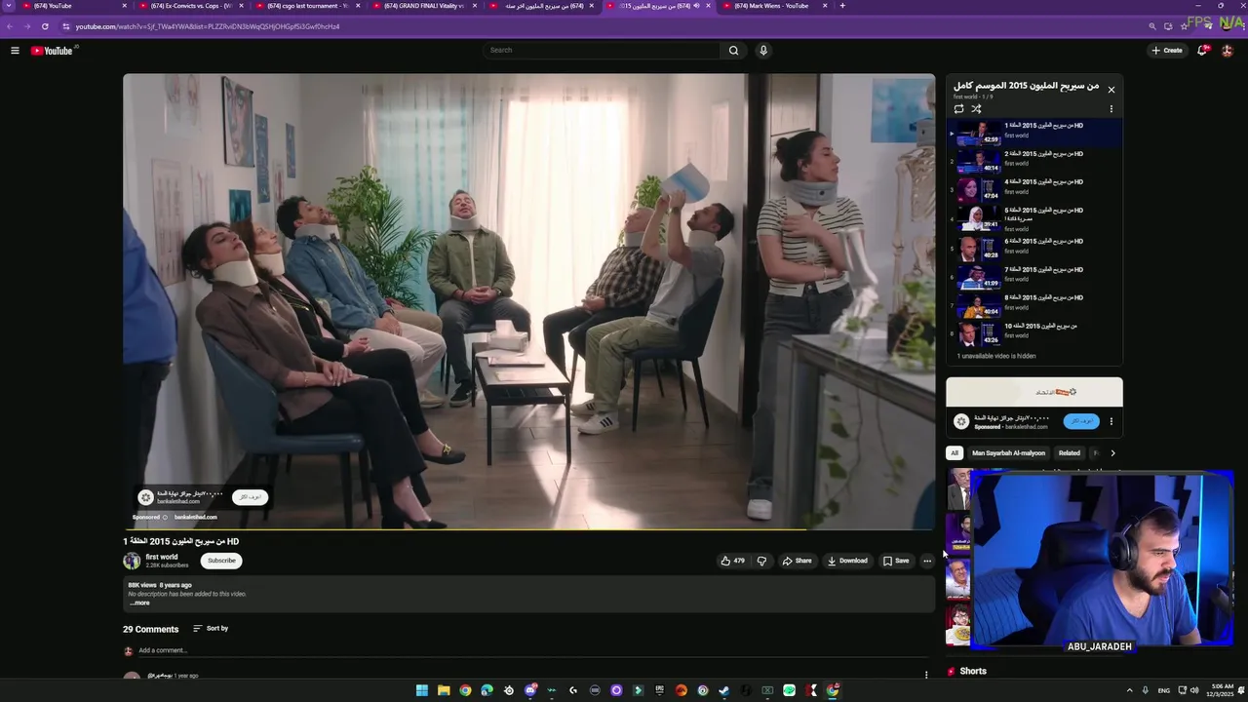This screenshot has width=1248, height=702.
Task: Subscribe to first world channel
Action: coord(221,561)
